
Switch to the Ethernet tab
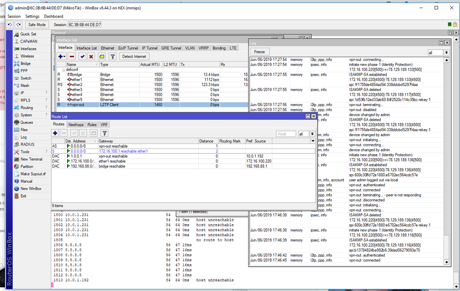tap(107, 48)
